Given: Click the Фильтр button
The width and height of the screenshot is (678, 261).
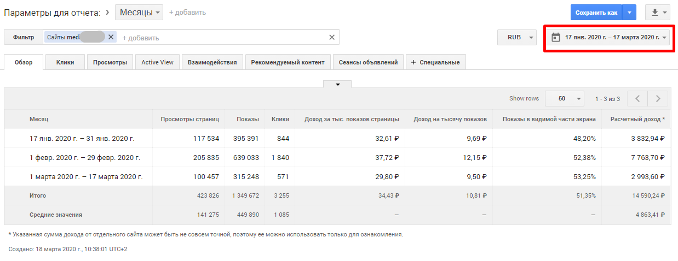Looking at the screenshot, I should (24, 37).
